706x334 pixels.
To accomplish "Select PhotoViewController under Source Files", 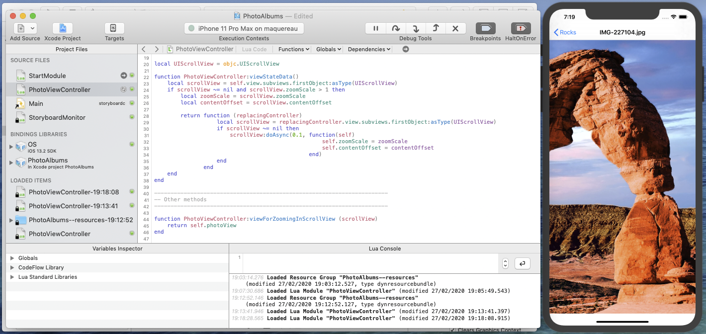I will [72, 89].
